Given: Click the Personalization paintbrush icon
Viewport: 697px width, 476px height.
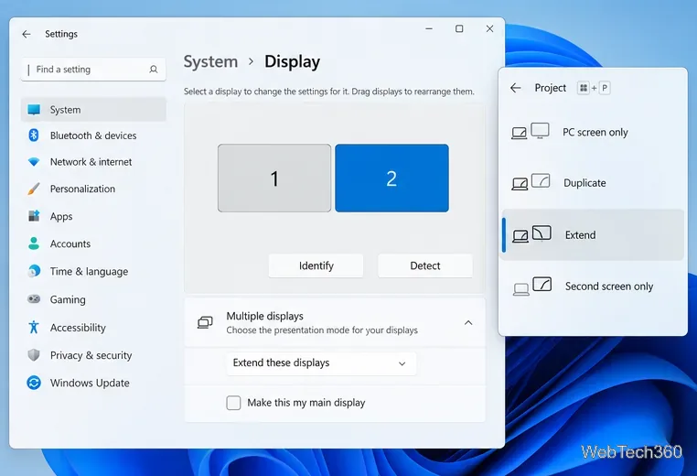Looking at the screenshot, I should click(34, 189).
